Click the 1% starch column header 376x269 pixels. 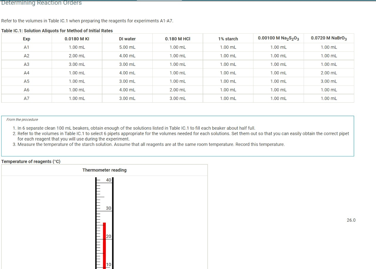228,39
